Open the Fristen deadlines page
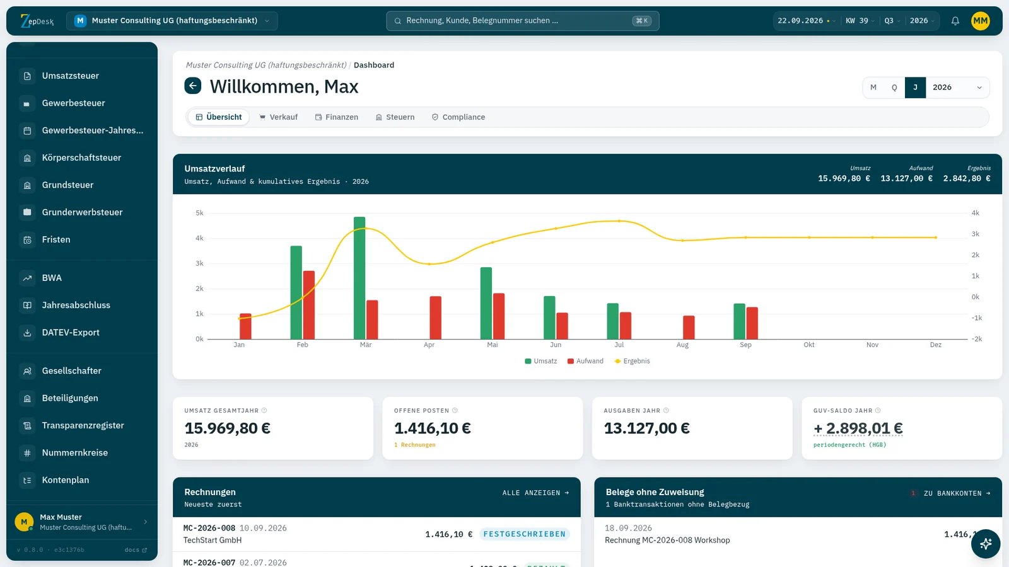 [82, 240]
